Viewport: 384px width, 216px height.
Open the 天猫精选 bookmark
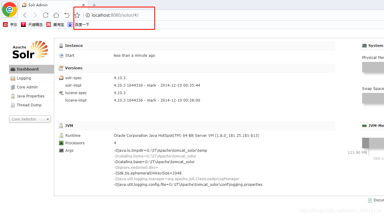point(32,24)
